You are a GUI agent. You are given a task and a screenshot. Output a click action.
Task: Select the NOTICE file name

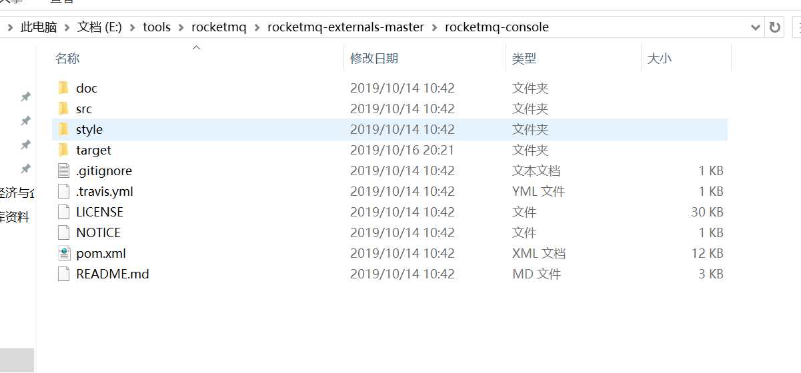(x=98, y=232)
